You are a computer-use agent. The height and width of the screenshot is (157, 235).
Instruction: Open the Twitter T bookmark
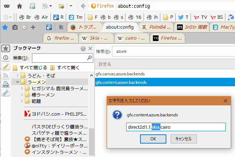[x=183, y=17]
